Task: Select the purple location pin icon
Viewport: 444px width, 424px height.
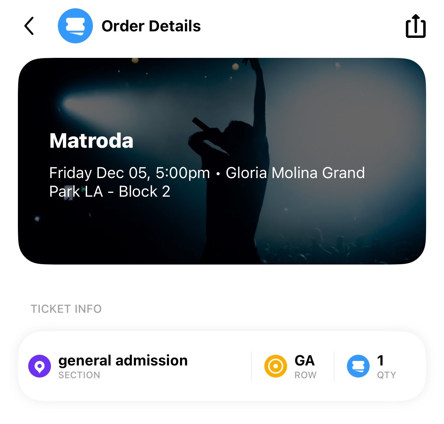Action: click(40, 366)
